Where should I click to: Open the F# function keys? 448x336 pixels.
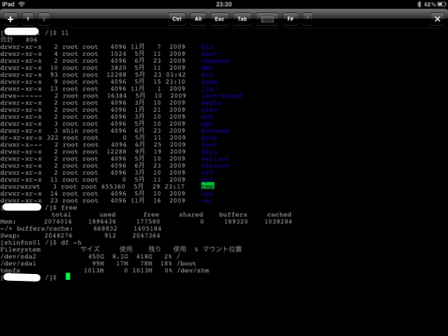(x=290, y=19)
